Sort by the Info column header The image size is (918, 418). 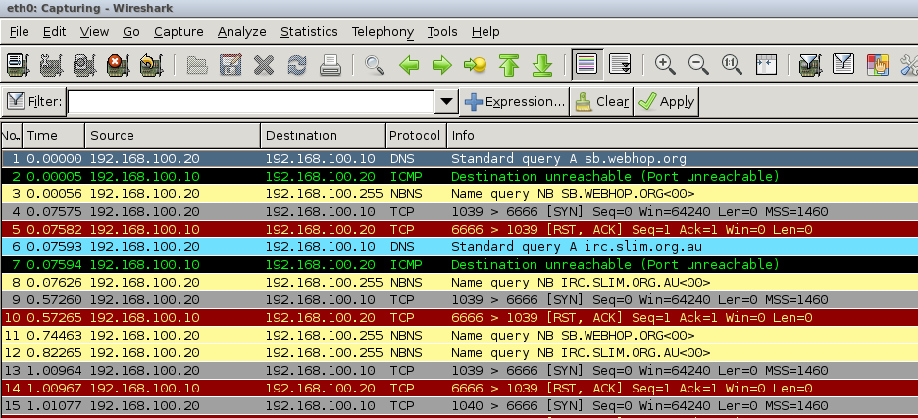[682, 135]
